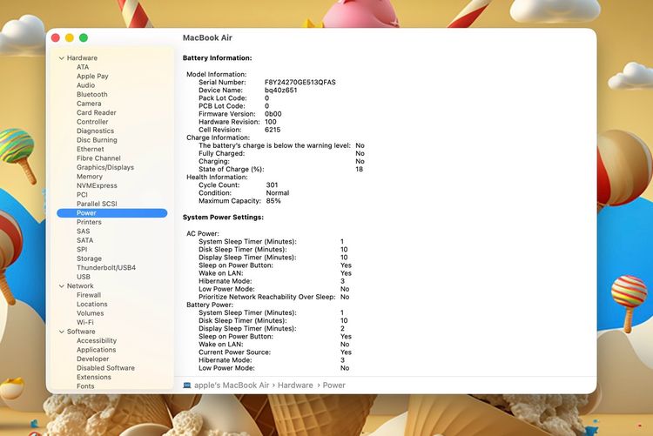Click the MacBook Air window title
Image resolution: width=653 pixels, height=436 pixels.
(x=207, y=37)
